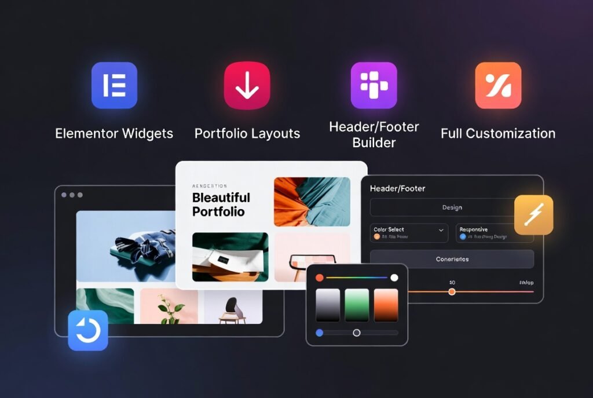Select the Header/Footer Builder label
The width and height of the screenshot is (593, 398).
[374, 134]
